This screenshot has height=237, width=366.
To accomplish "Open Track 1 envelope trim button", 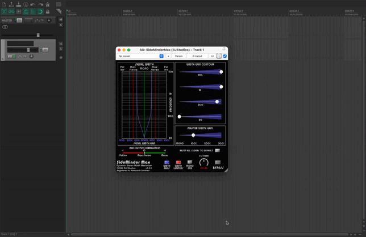I will click(22, 56).
